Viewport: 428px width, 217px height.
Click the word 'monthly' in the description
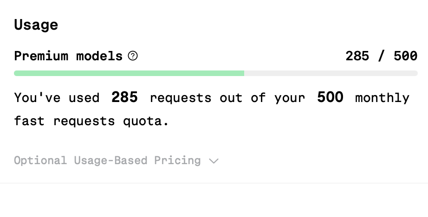(382, 98)
